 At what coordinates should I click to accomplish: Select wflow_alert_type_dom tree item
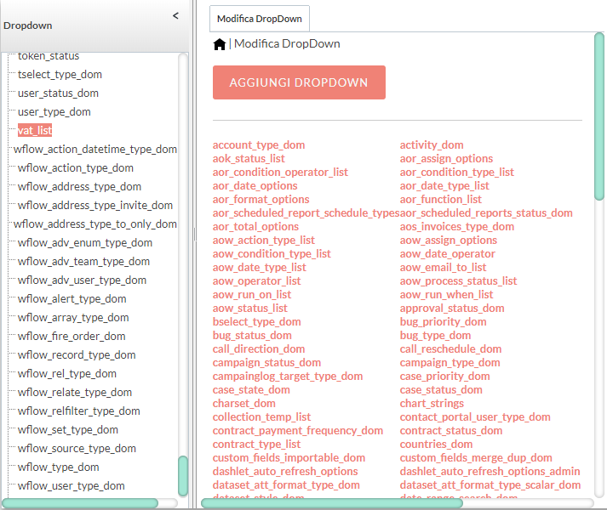[72, 299]
